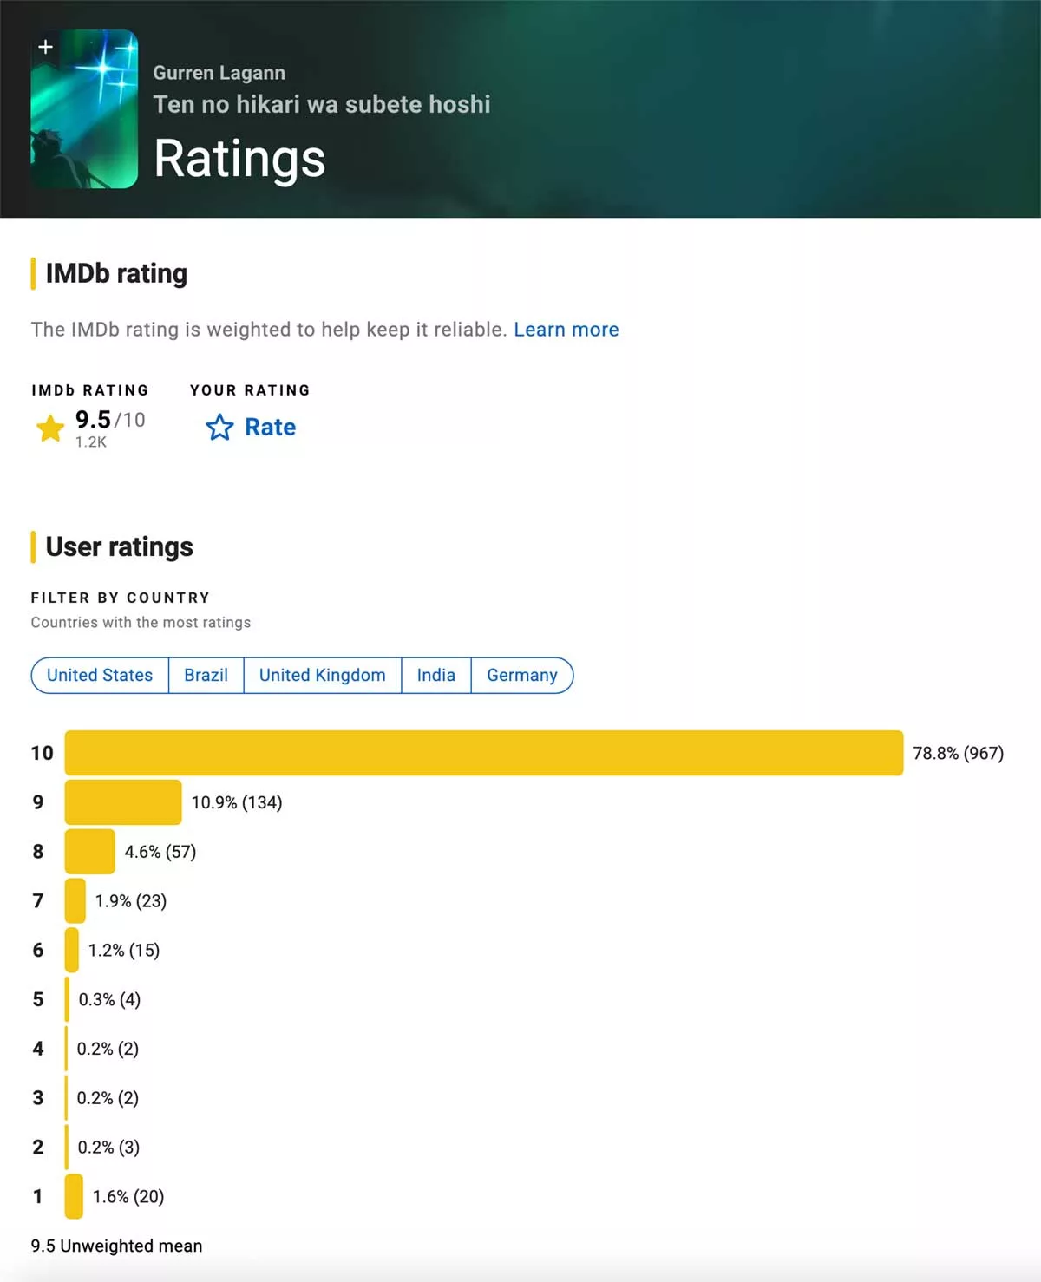Select the 1-star rating bar
Viewport: 1041px width, 1282px height.
(74, 1196)
